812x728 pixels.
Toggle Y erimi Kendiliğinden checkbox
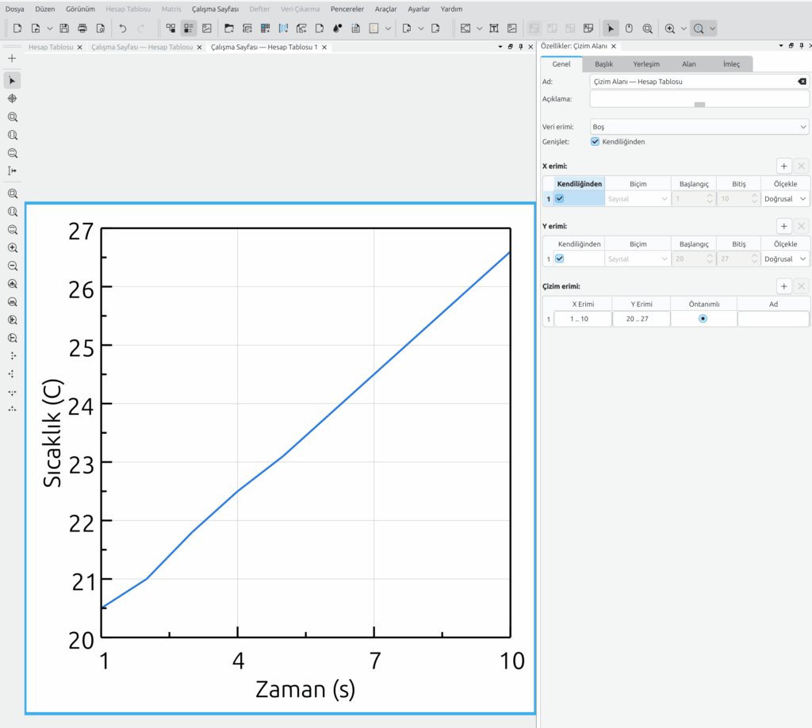click(x=560, y=259)
